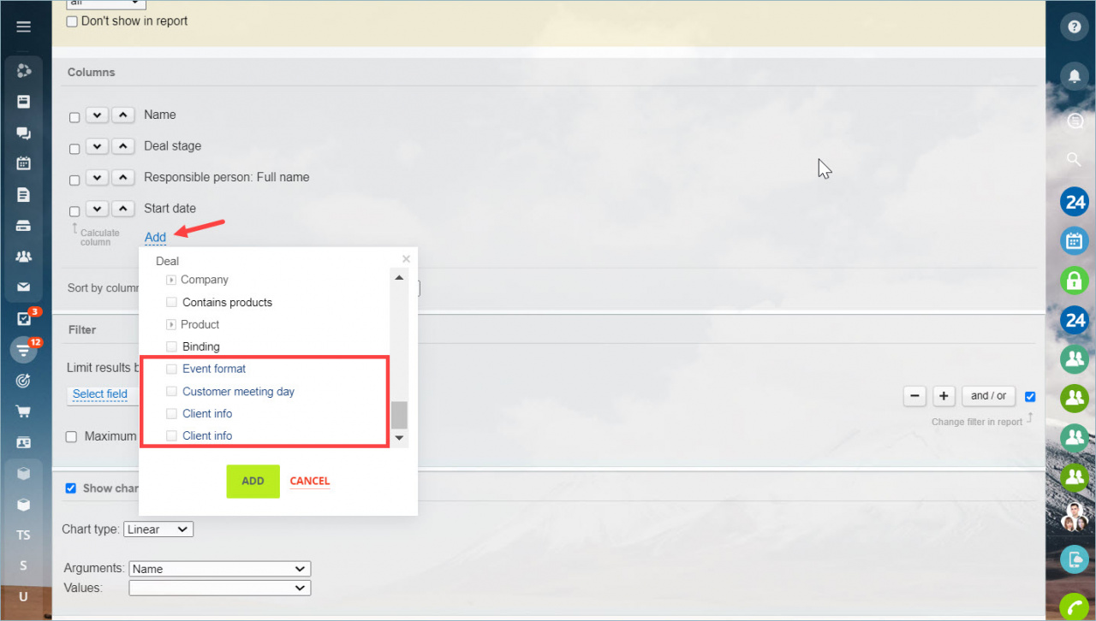The width and height of the screenshot is (1096, 621).
Task: Move Name column down with arrow
Action: 97,115
